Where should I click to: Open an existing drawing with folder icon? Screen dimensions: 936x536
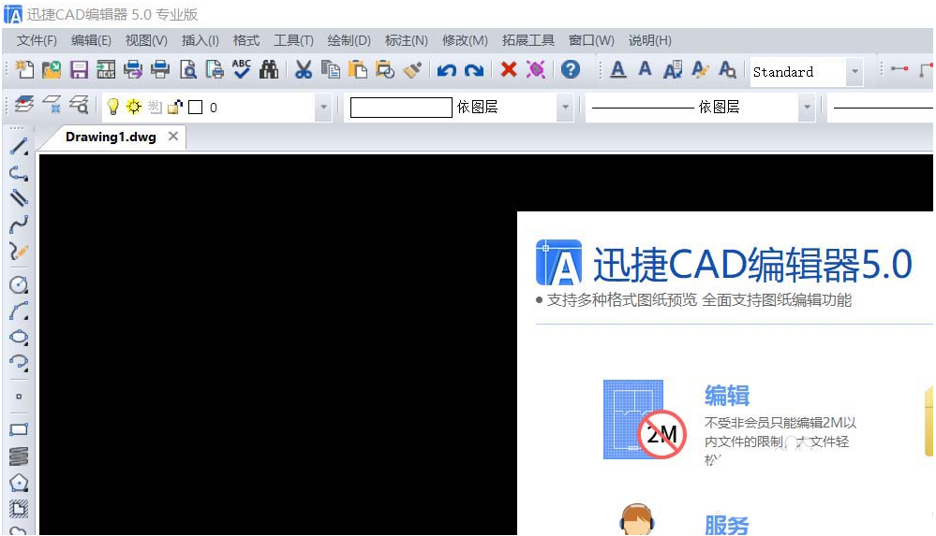coord(52,70)
